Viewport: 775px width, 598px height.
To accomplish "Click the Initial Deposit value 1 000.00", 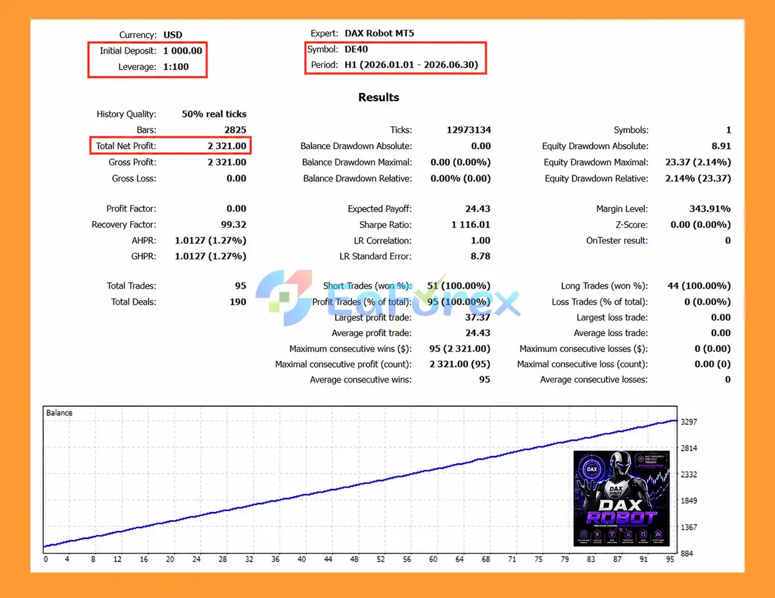I will [182, 51].
